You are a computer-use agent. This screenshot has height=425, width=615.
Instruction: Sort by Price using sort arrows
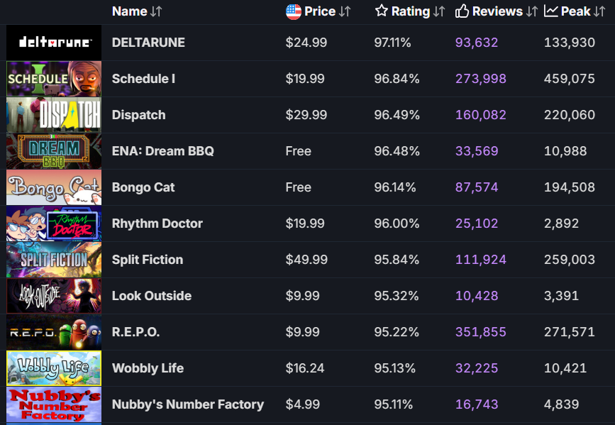[345, 11]
